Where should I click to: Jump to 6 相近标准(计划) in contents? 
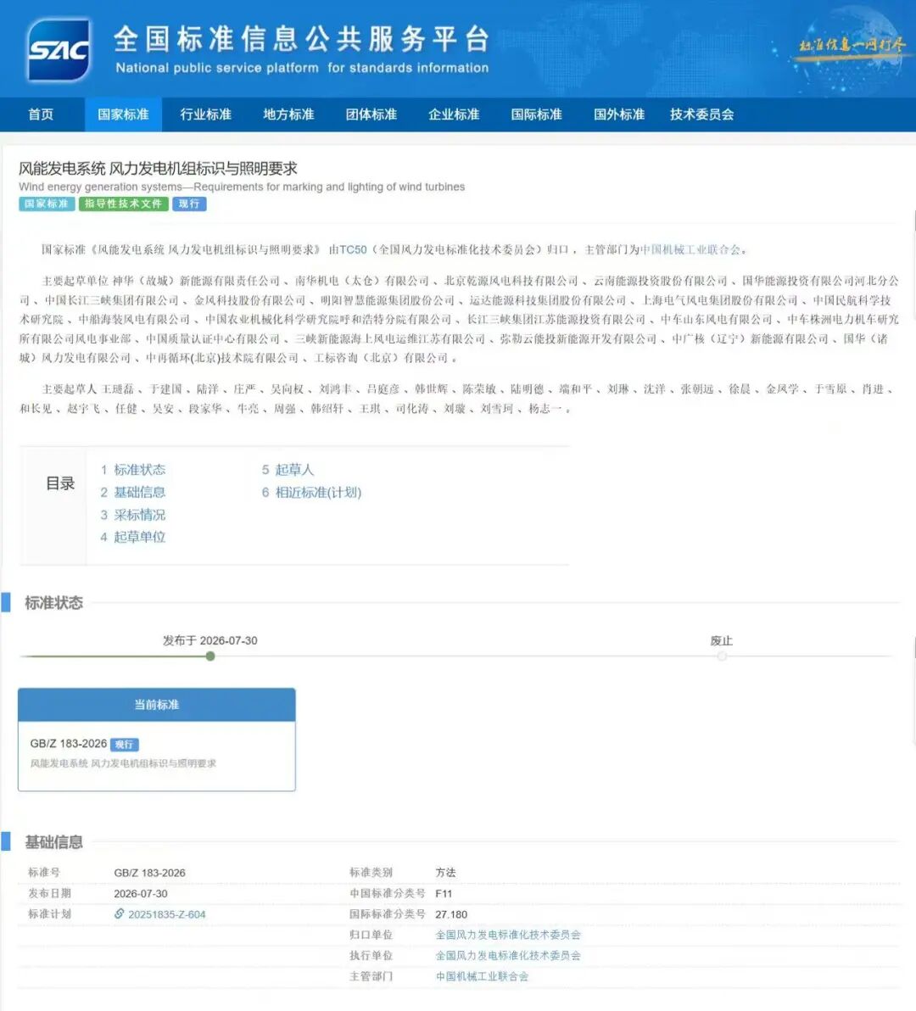tap(311, 492)
